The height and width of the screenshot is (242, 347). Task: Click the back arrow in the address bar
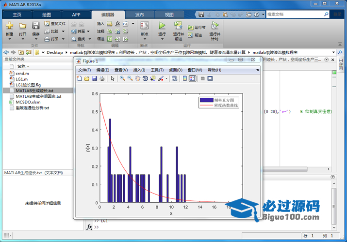pos(6,52)
